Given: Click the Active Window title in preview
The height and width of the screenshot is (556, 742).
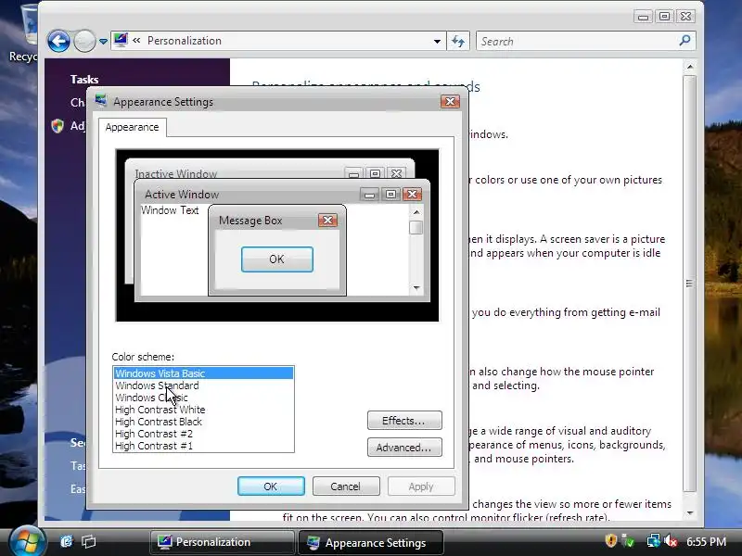Looking at the screenshot, I should tap(182, 195).
